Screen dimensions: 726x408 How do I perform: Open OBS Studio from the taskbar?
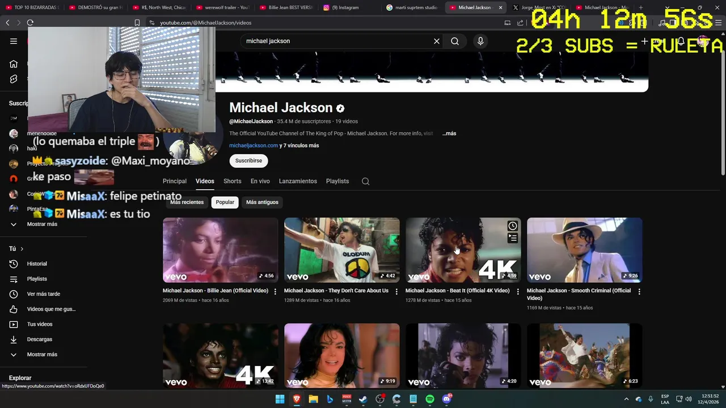click(380, 399)
